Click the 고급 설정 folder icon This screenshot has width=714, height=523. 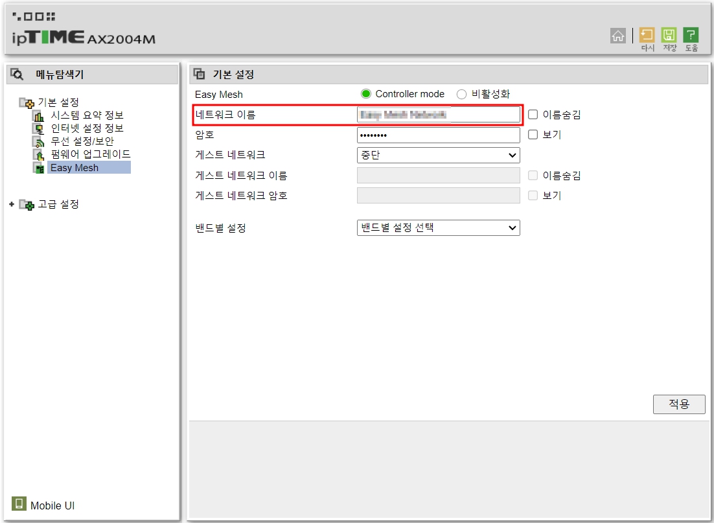[27, 205]
